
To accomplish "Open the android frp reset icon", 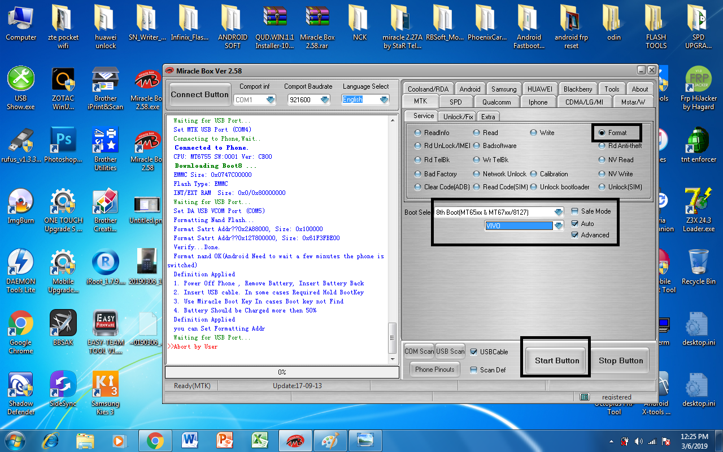I will pos(572,27).
